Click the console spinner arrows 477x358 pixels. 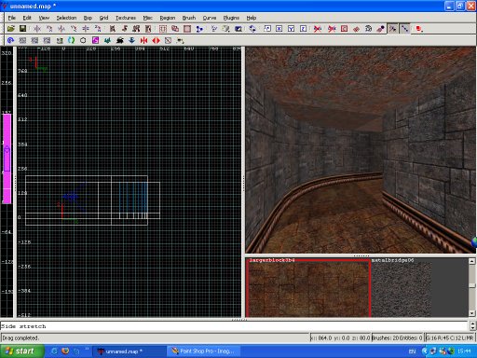click(472, 325)
